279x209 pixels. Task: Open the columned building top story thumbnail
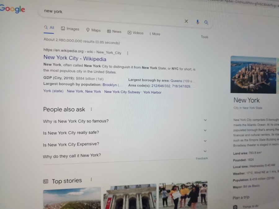130,196
